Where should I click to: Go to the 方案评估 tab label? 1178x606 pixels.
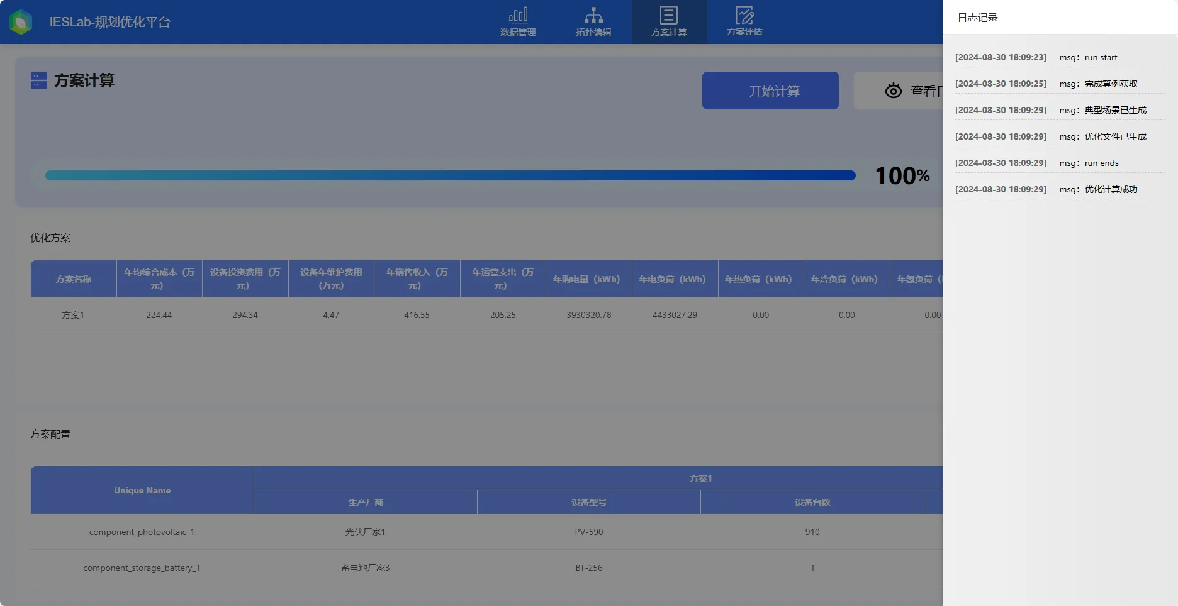(x=744, y=32)
